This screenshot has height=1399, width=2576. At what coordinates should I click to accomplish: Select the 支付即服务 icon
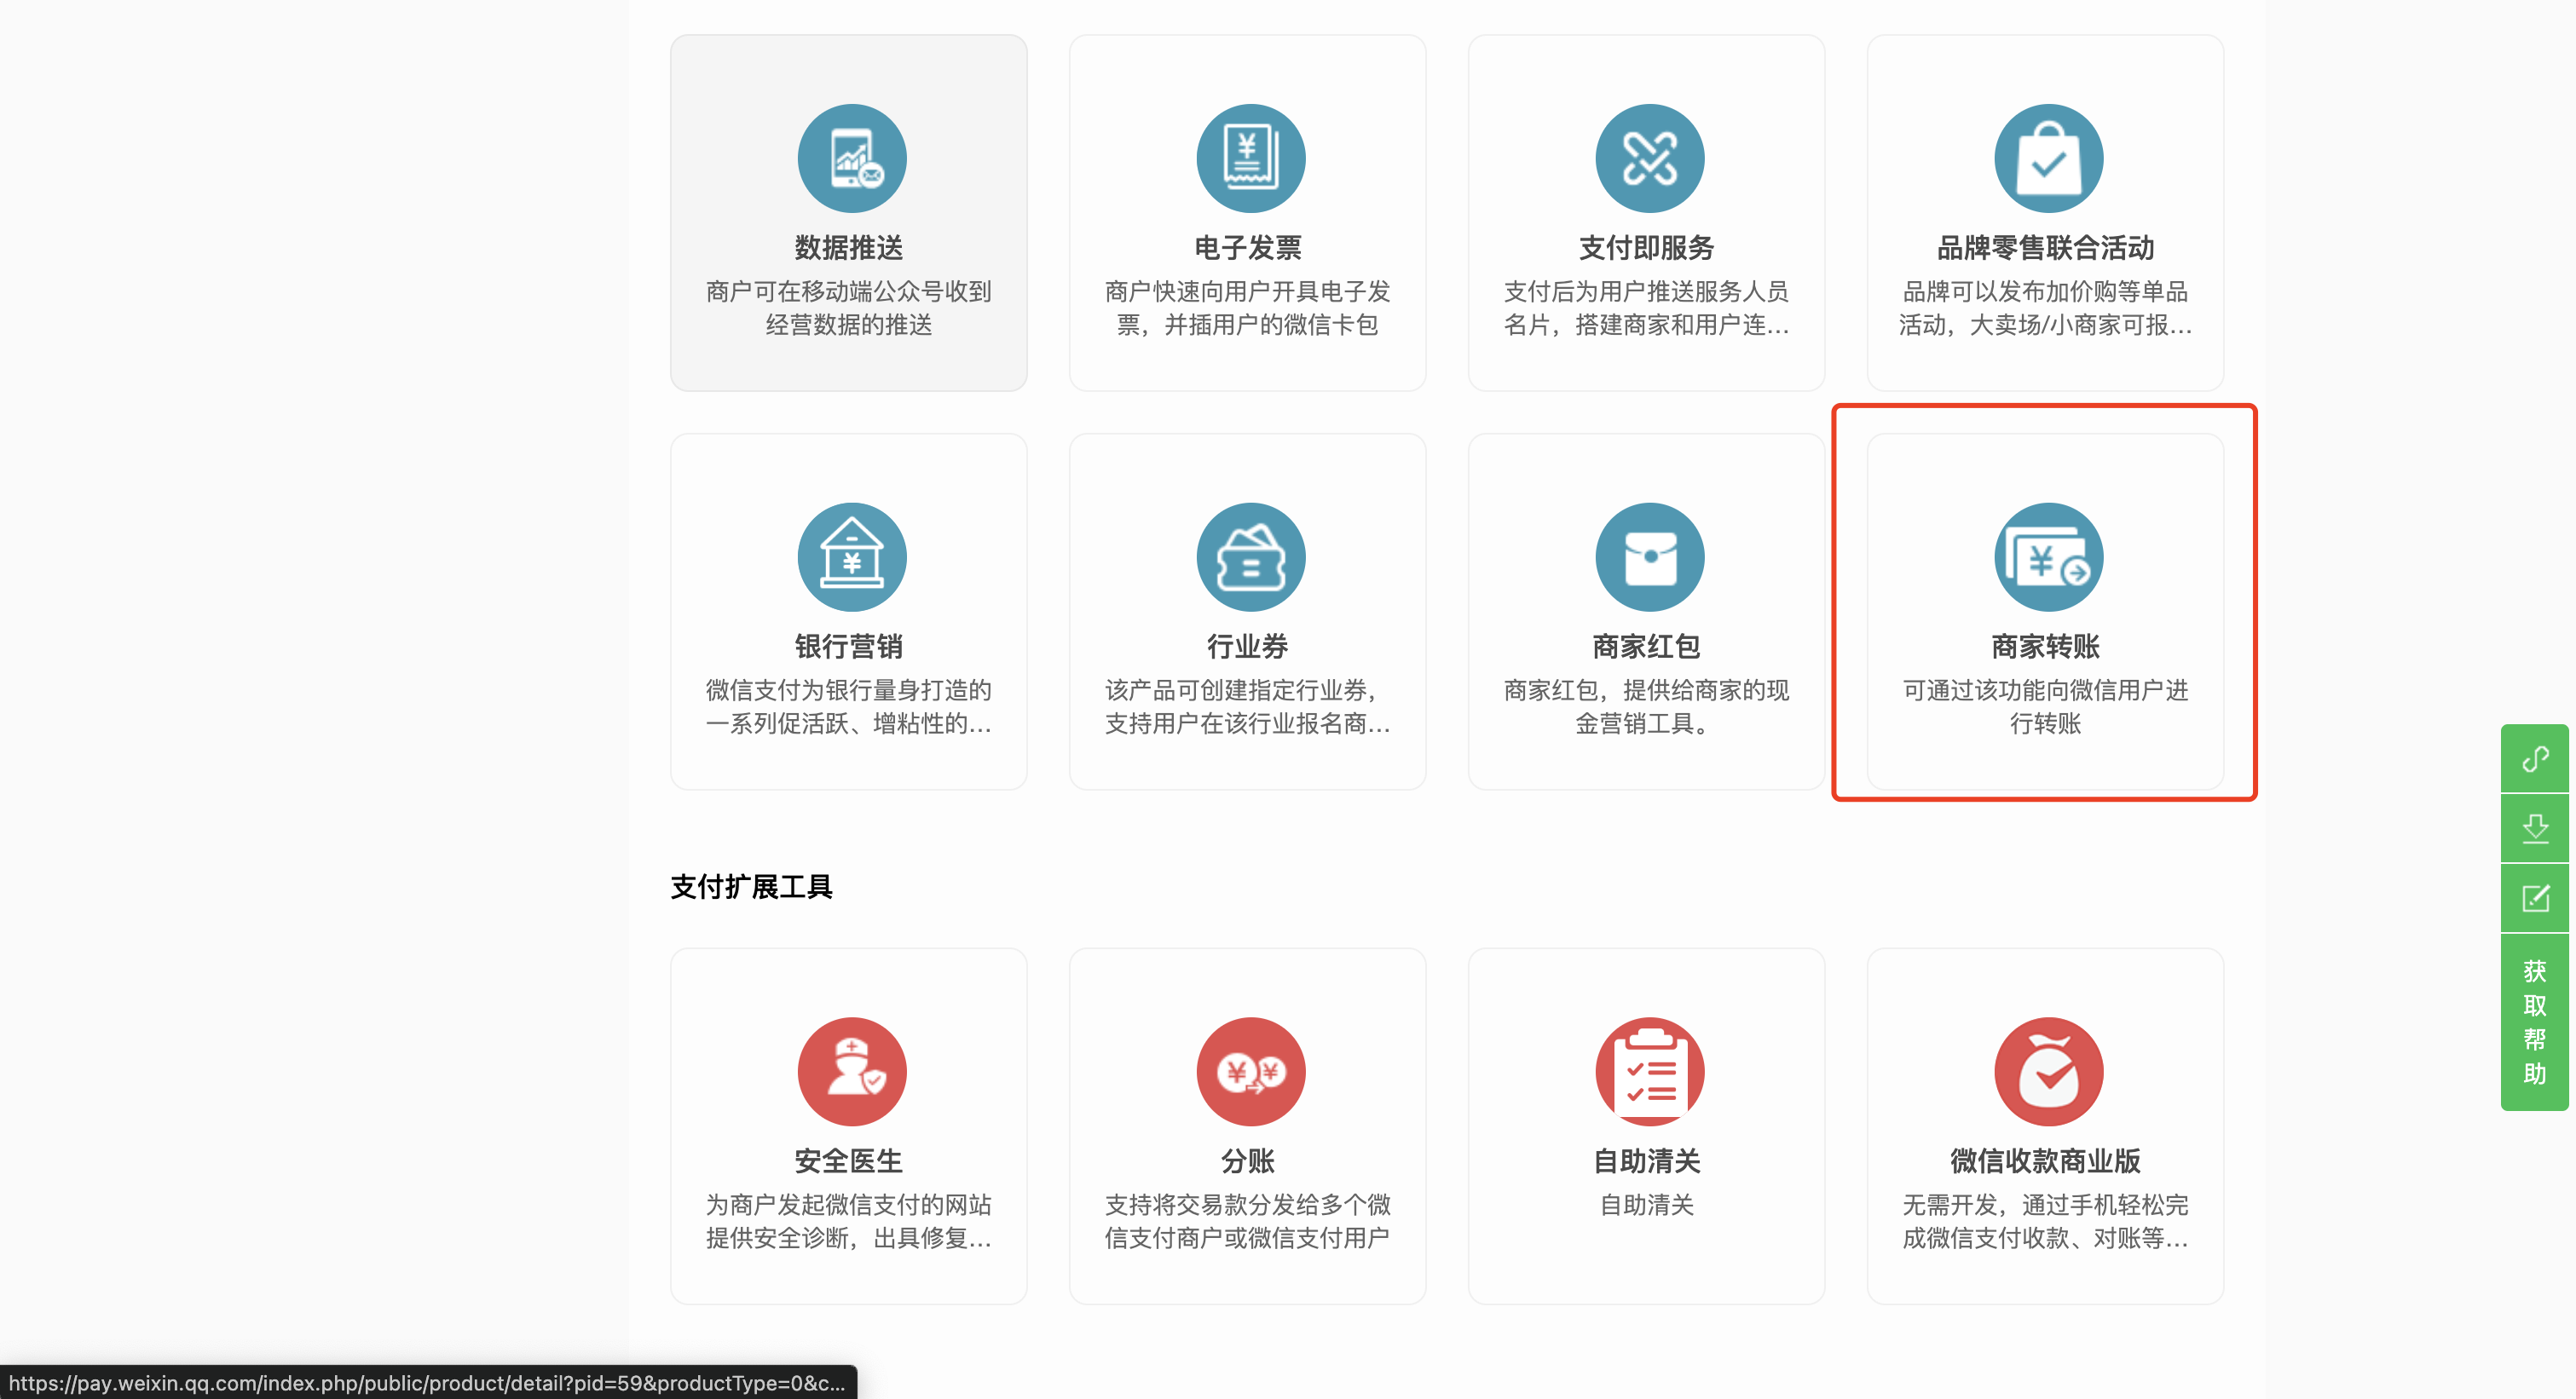pyautogui.click(x=1649, y=158)
